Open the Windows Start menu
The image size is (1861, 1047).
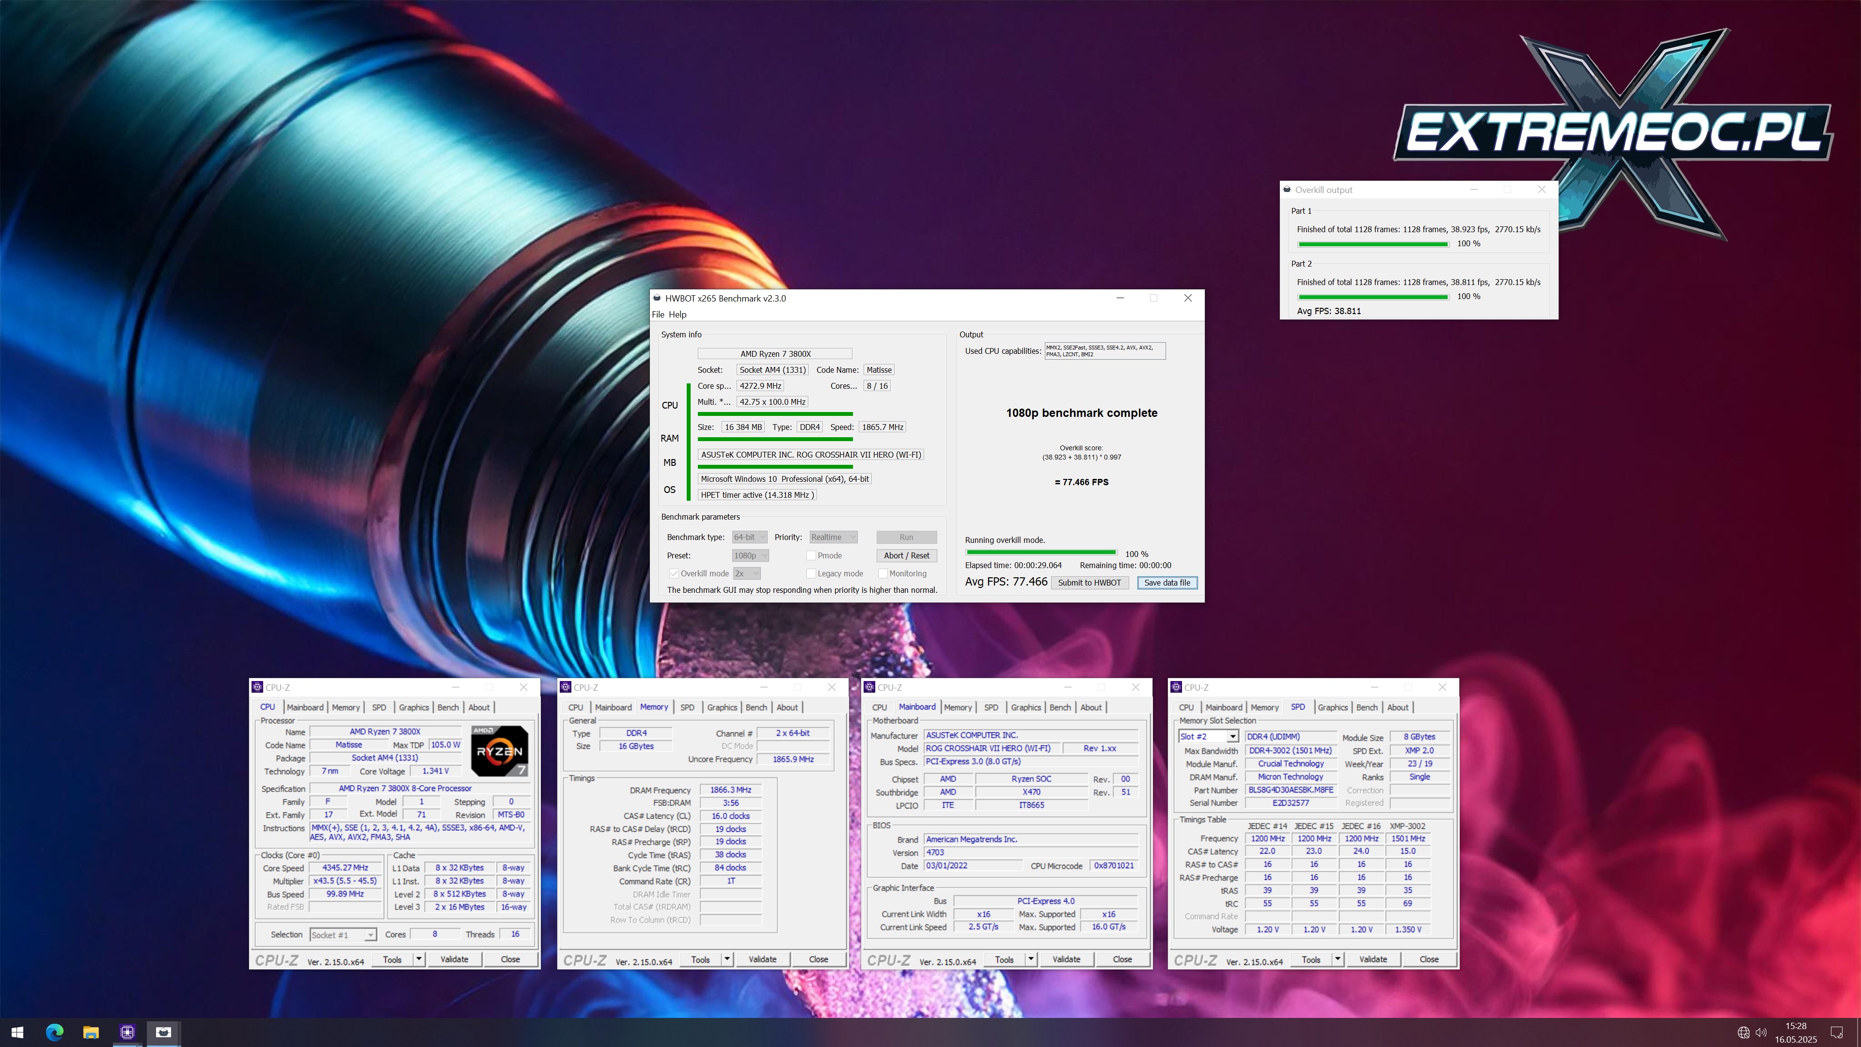[x=18, y=1032]
